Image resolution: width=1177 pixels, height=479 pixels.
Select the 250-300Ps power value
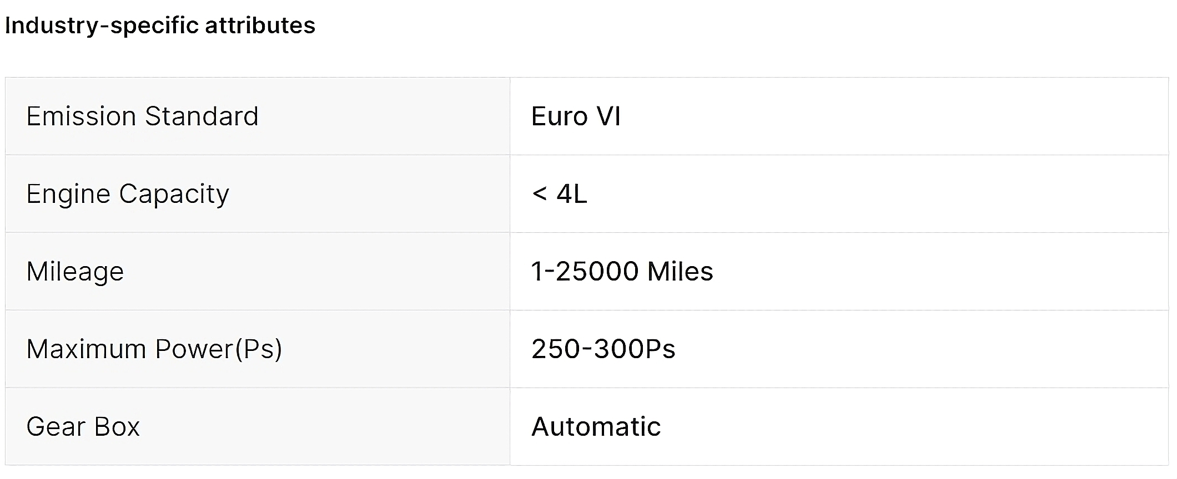point(603,349)
